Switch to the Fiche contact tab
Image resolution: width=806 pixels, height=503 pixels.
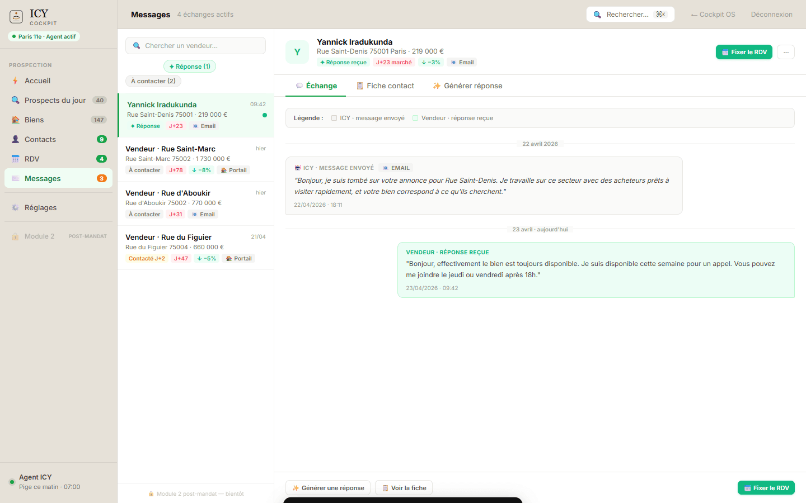point(385,86)
